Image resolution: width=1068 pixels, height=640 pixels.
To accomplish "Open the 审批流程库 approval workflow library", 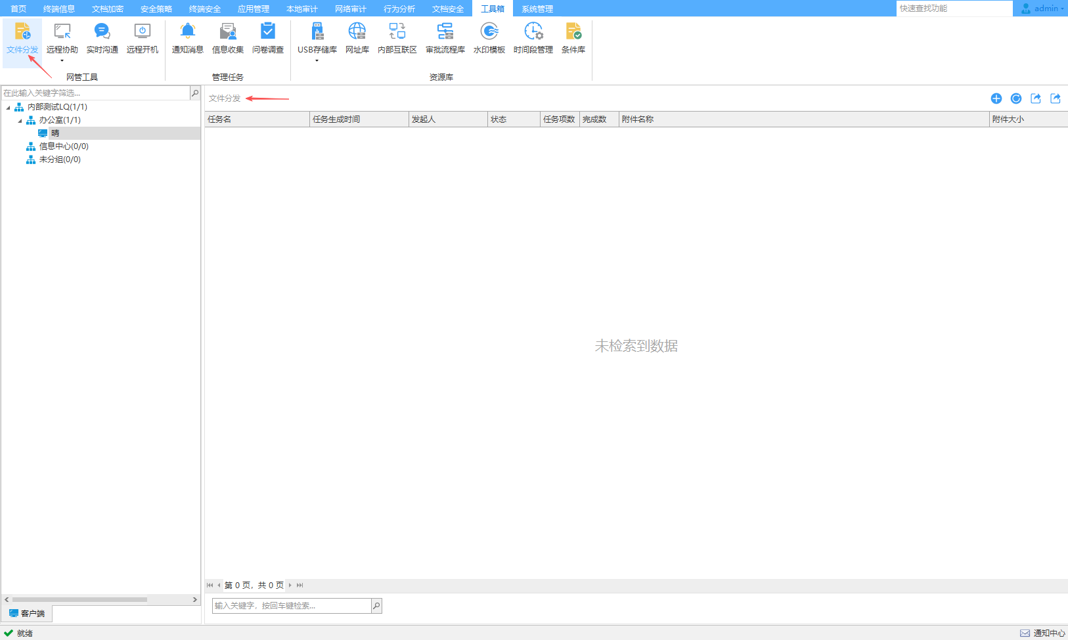I will point(445,37).
